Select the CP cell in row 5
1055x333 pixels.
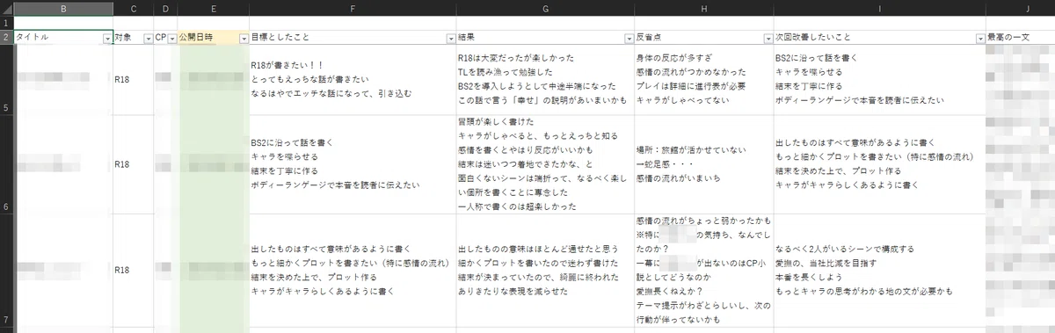(164, 80)
